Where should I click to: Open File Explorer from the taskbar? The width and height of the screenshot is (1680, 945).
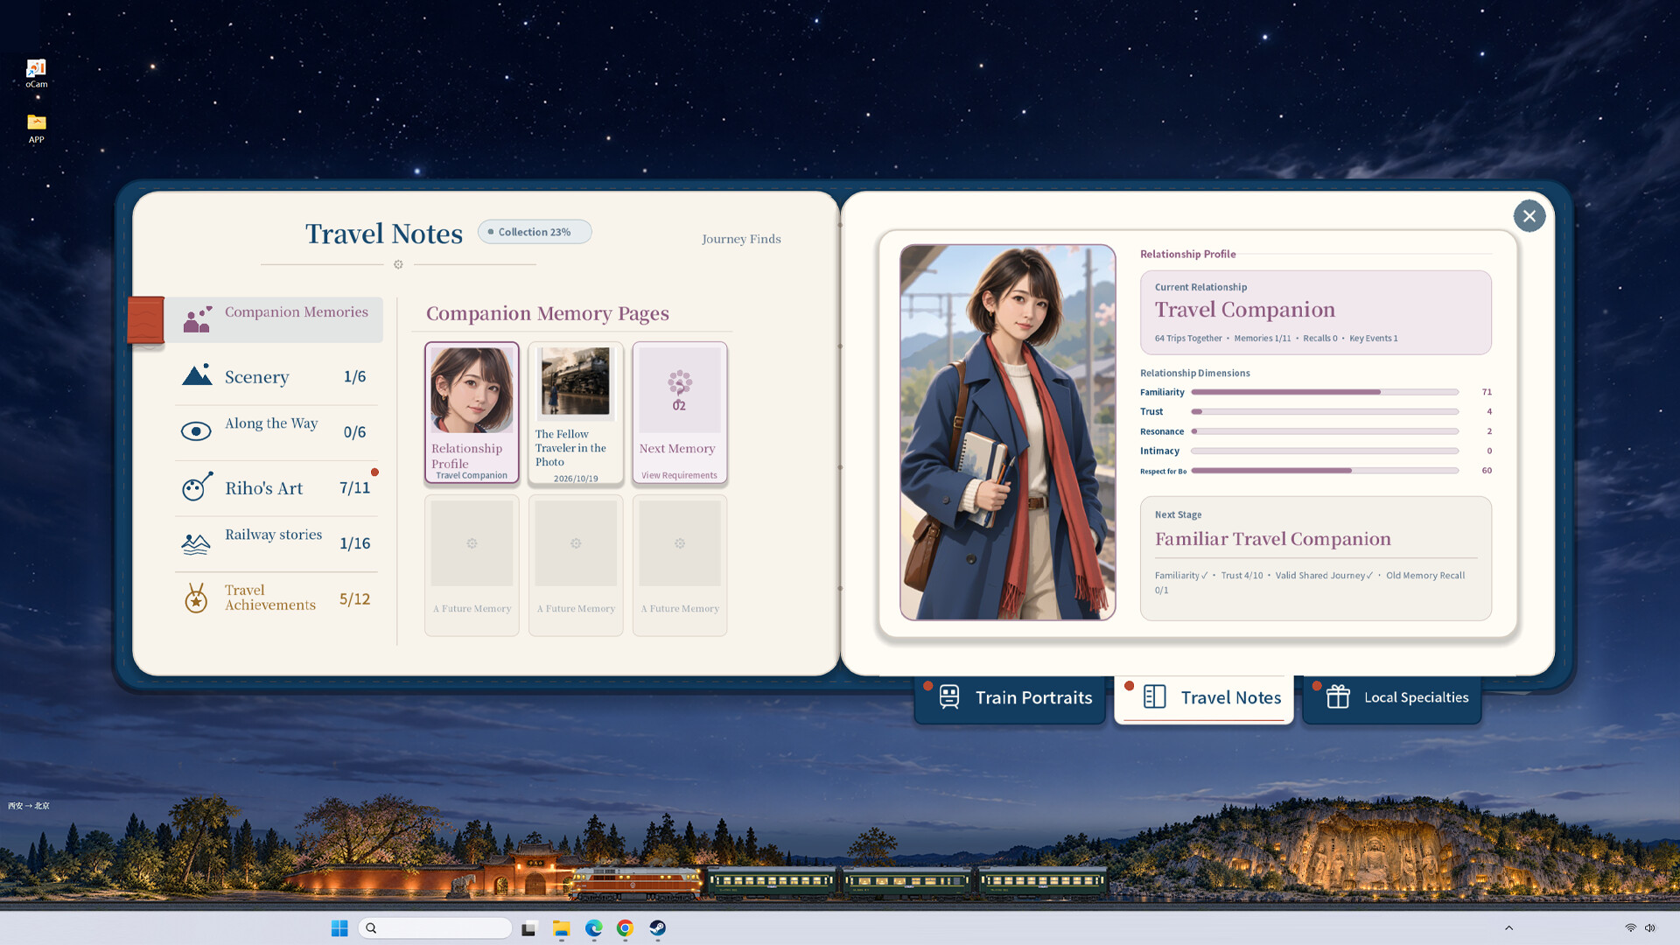coord(561,928)
